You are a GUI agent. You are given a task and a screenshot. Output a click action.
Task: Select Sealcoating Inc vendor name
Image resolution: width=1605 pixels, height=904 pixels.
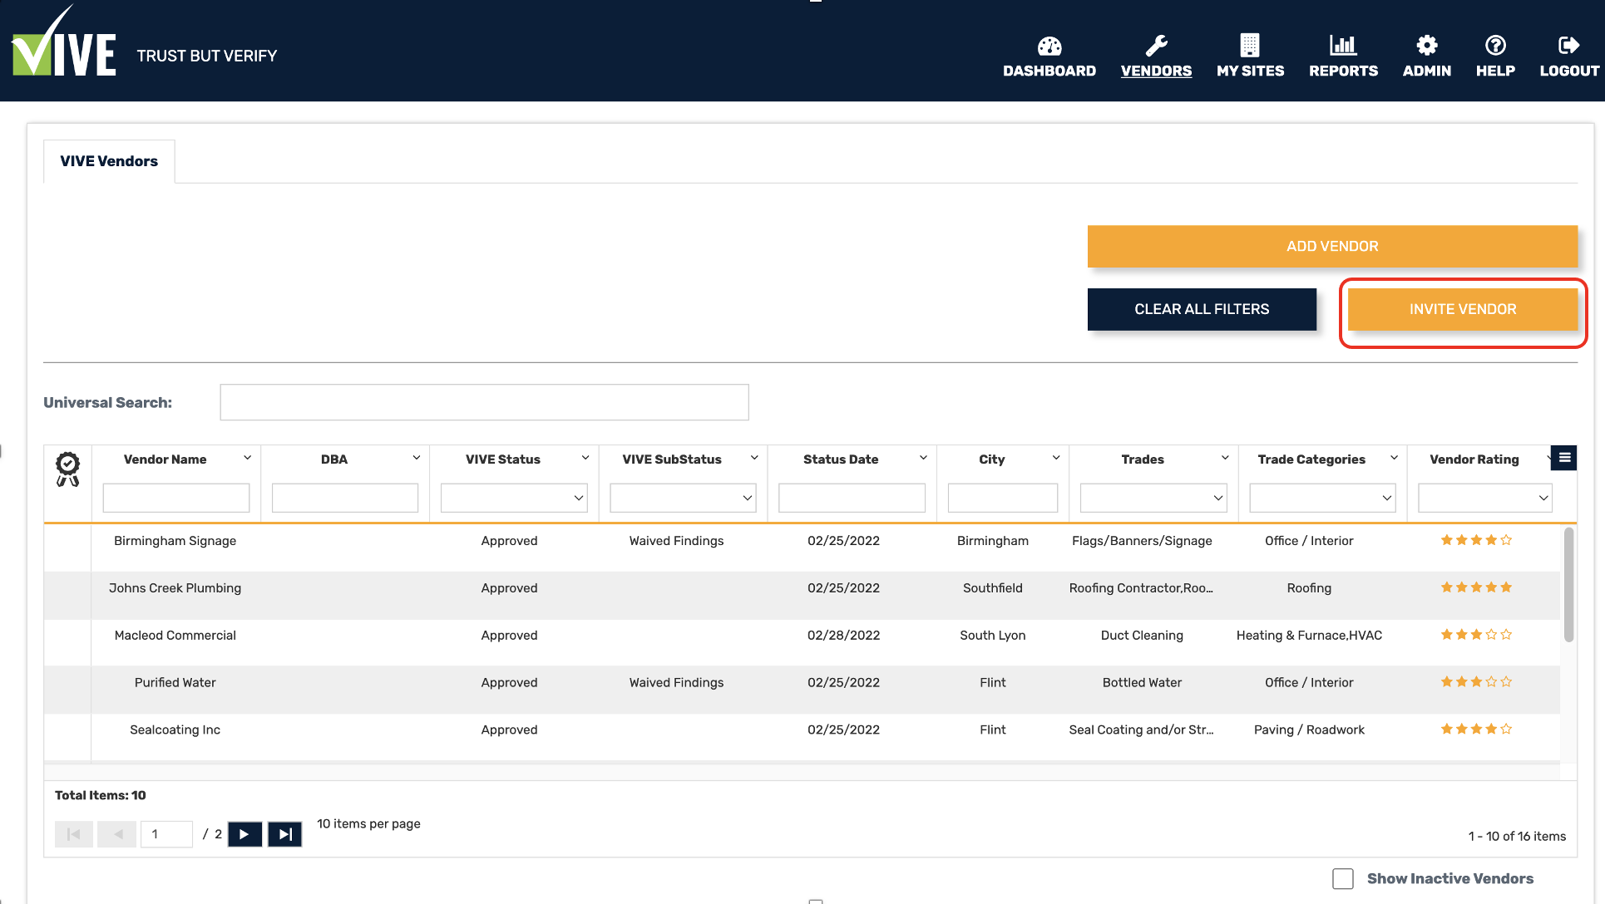click(175, 730)
